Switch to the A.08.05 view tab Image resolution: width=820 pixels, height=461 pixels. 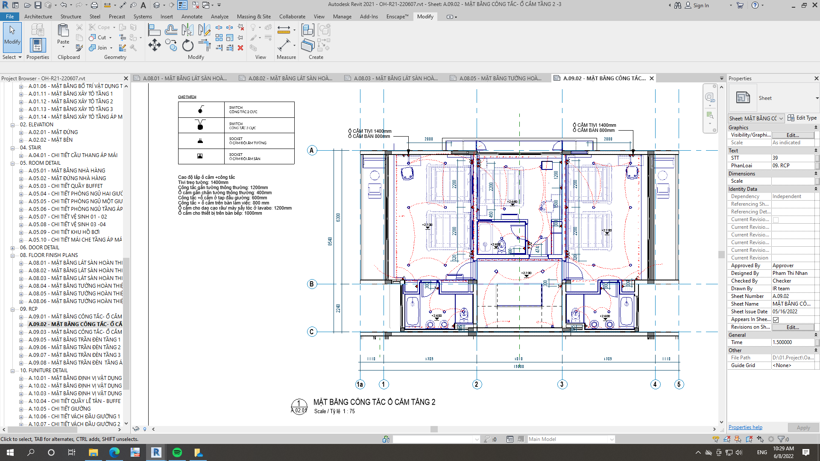click(500, 79)
